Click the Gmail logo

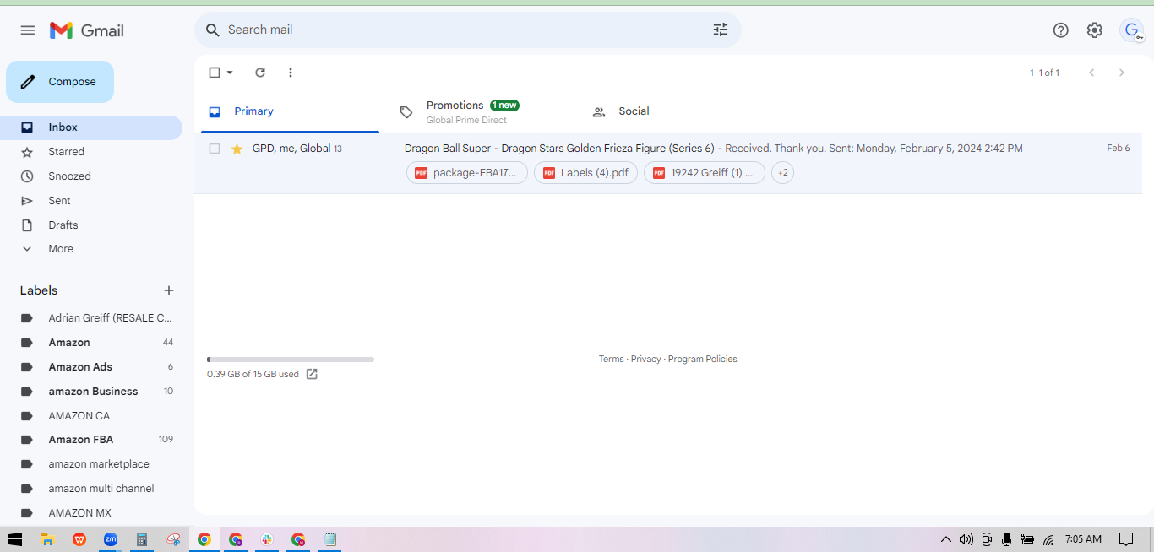[x=87, y=30]
